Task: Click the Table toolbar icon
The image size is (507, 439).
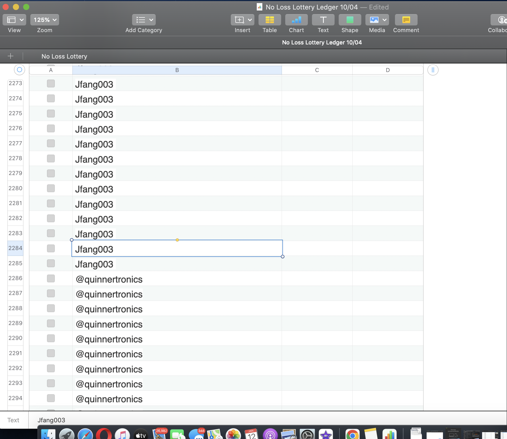Action: click(x=270, y=20)
